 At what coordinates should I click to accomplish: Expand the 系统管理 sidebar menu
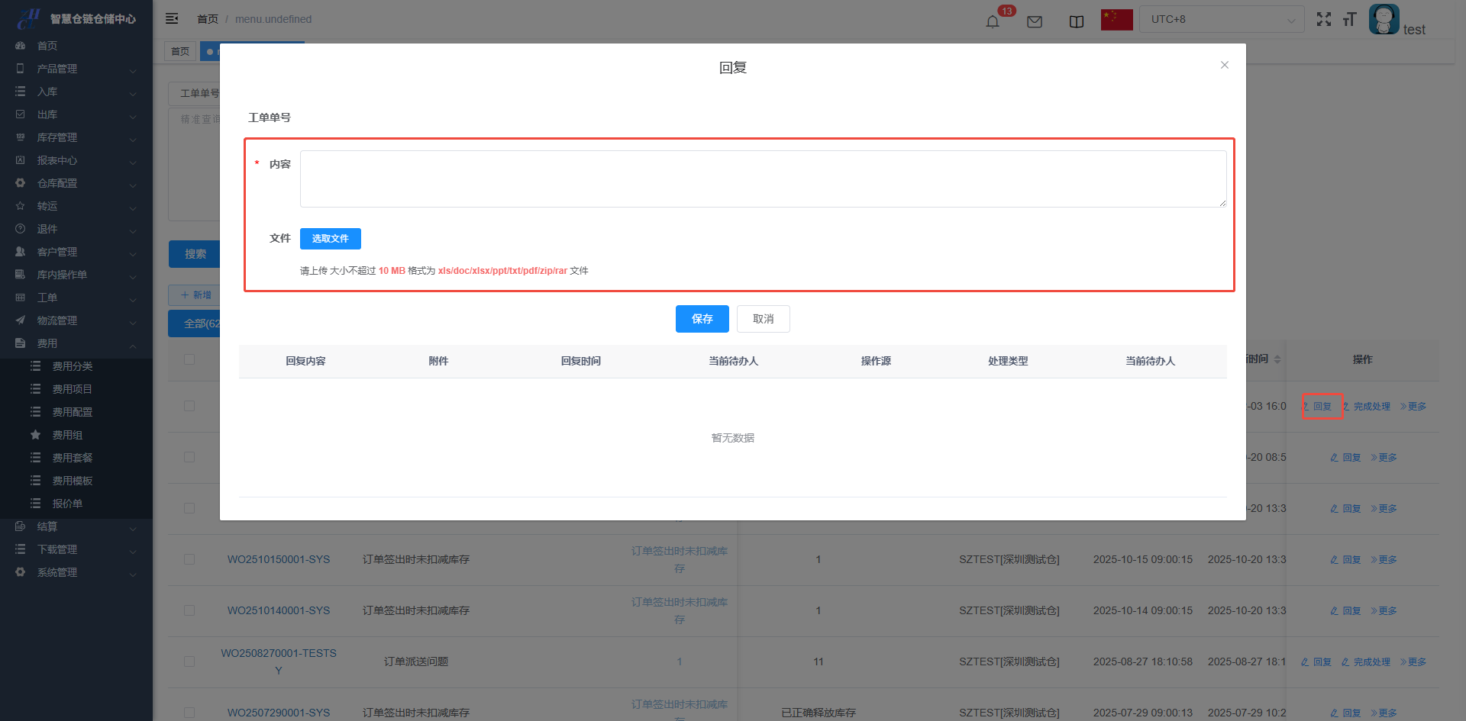coord(76,572)
